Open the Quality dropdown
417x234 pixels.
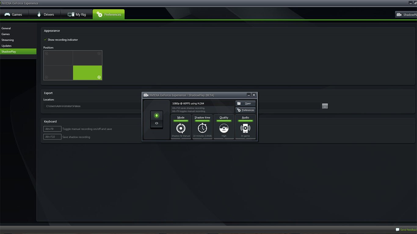224,127
